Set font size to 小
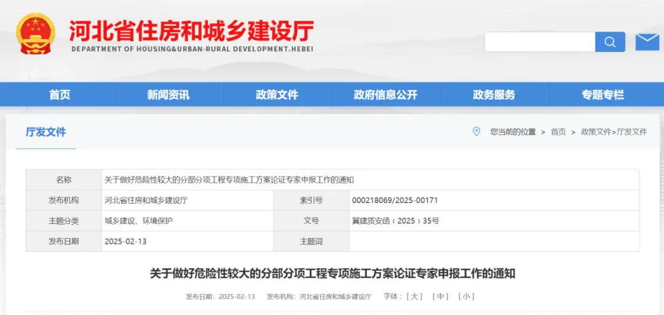The image size is (664, 315). 466,297
